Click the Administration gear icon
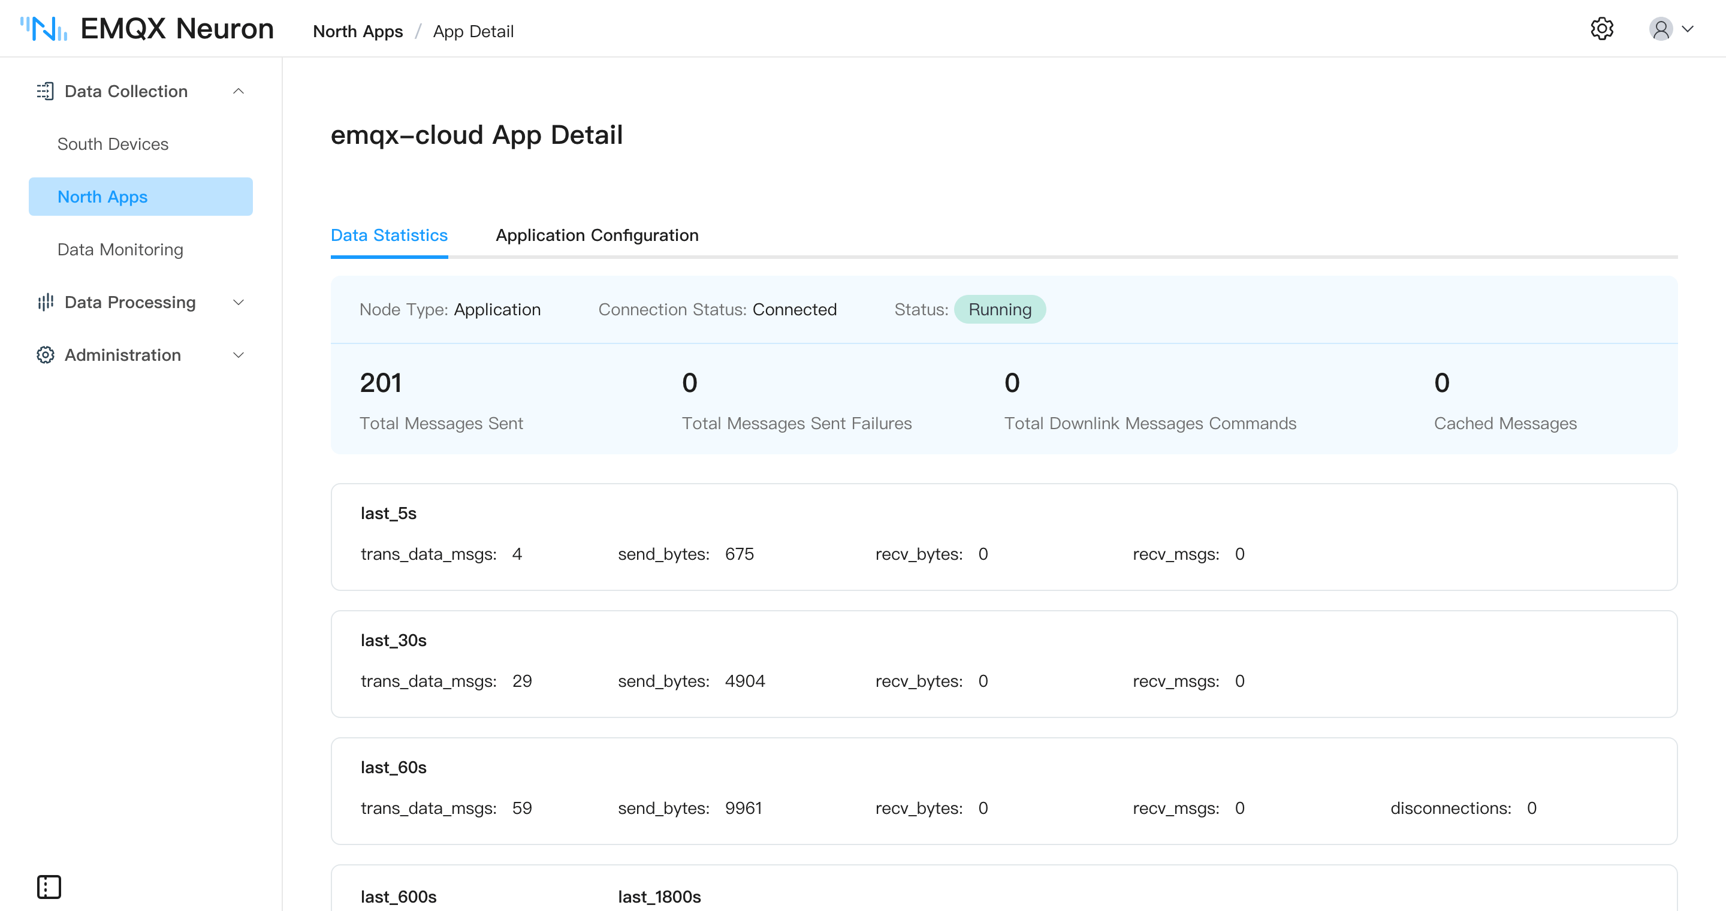This screenshot has width=1726, height=911. pyautogui.click(x=45, y=355)
